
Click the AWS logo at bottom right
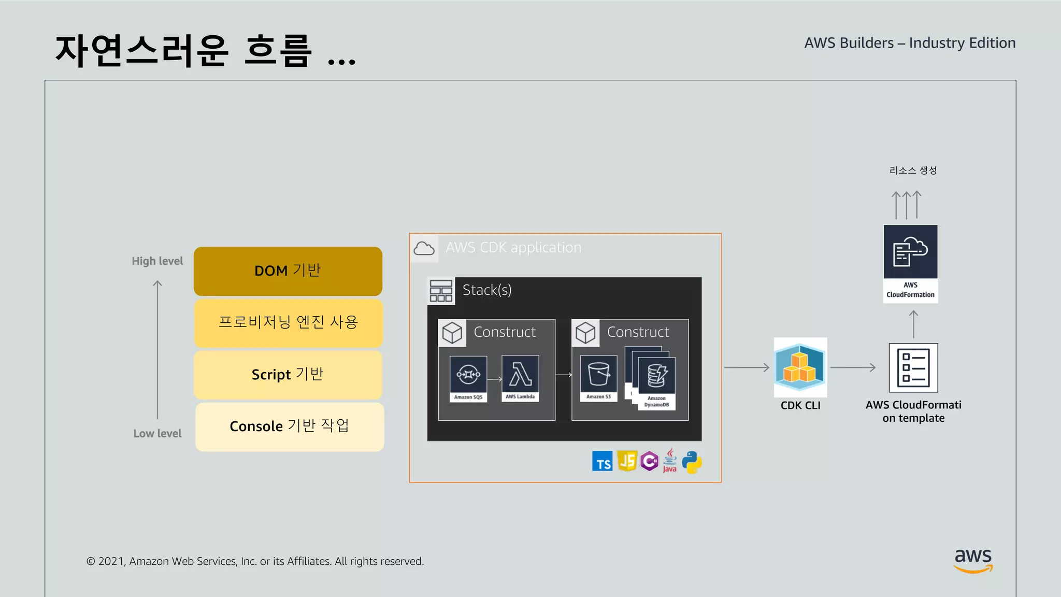pyautogui.click(x=973, y=561)
